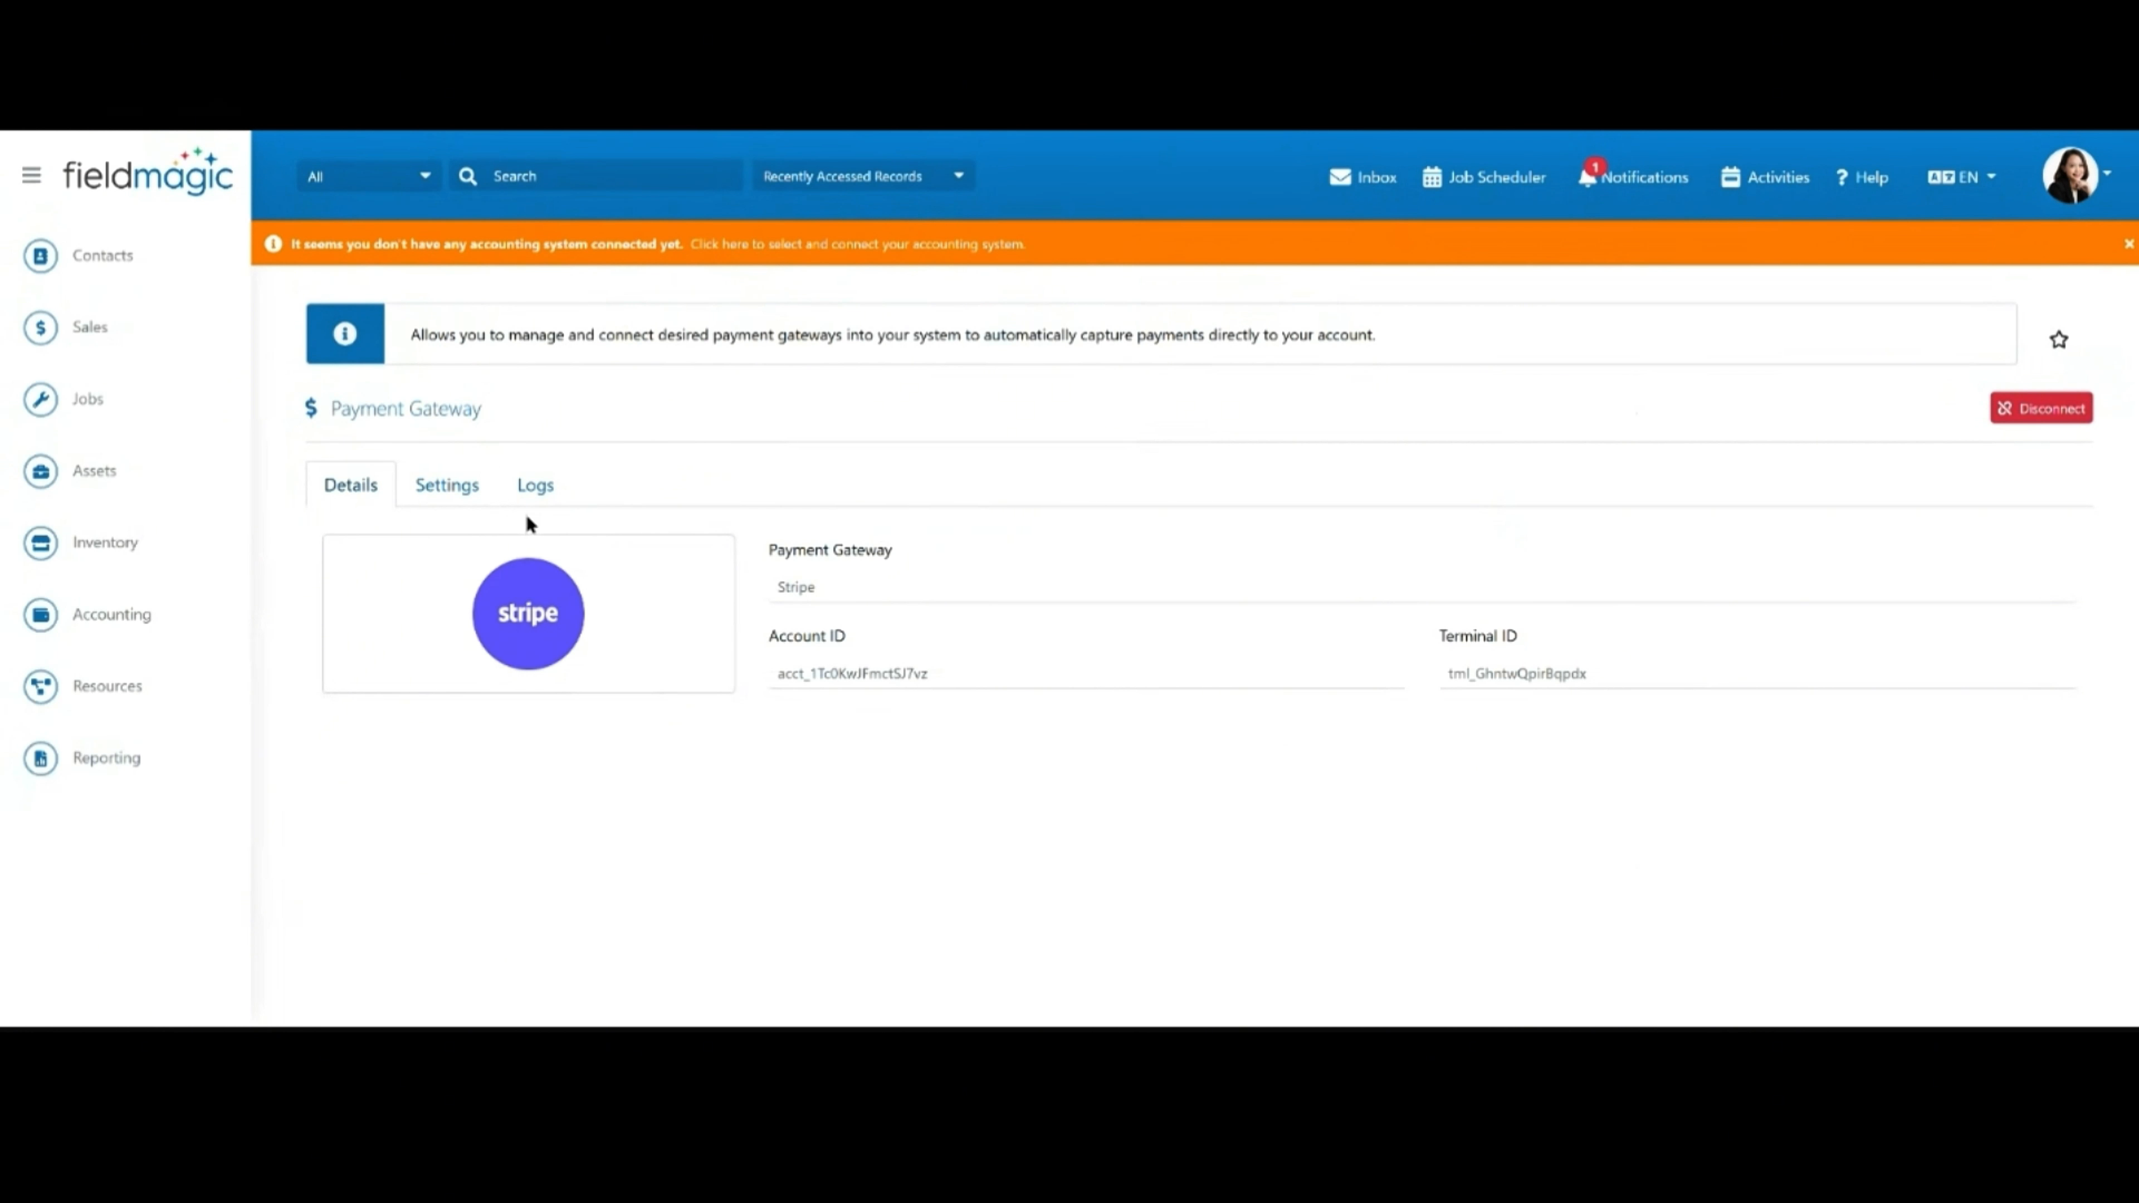Switch to the Details tab
Viewport: 2139px width, 1203px height.
(350, 485)
